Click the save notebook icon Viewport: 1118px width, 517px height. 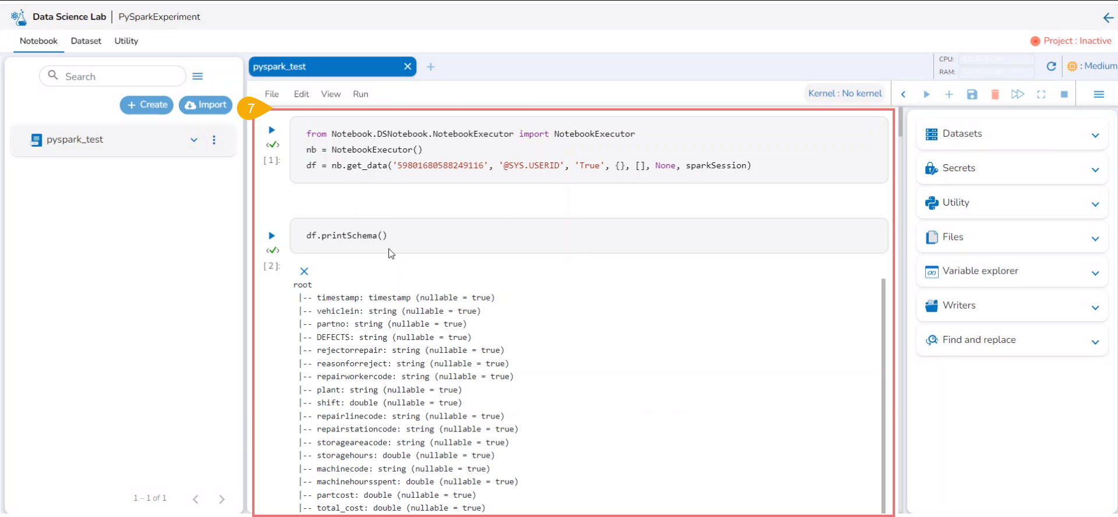tap(972, 94)
